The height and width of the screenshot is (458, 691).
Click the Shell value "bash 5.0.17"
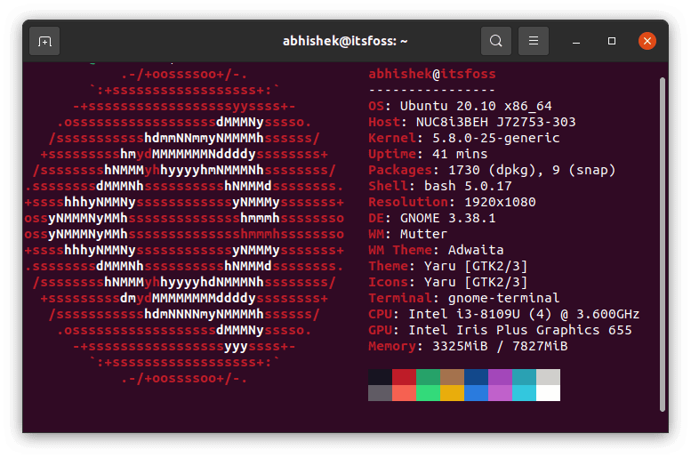point(468,186)
